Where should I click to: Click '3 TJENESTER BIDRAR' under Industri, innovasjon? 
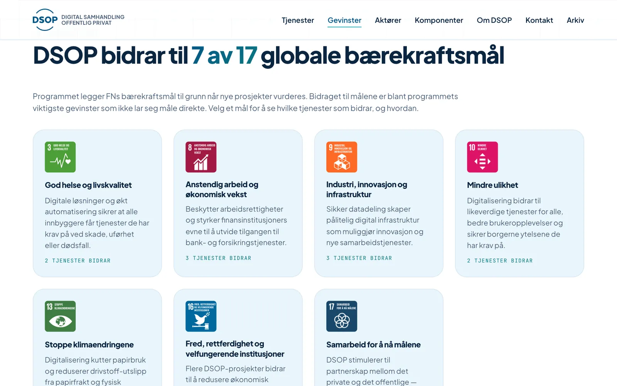pyautogui.click(x=359, y=258)
